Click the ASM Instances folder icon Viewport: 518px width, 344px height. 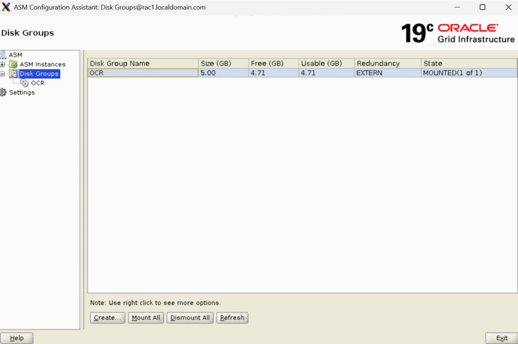tap(13, 64)
